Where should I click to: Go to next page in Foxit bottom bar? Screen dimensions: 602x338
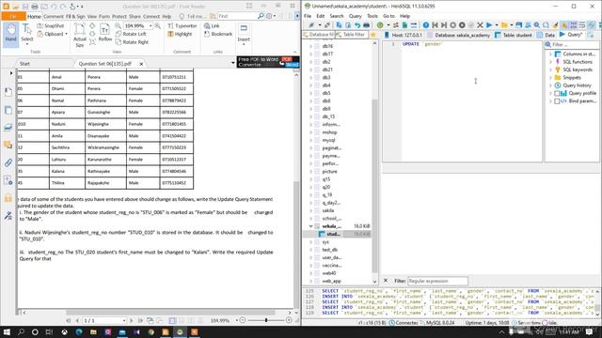click(x=132, y=320)
